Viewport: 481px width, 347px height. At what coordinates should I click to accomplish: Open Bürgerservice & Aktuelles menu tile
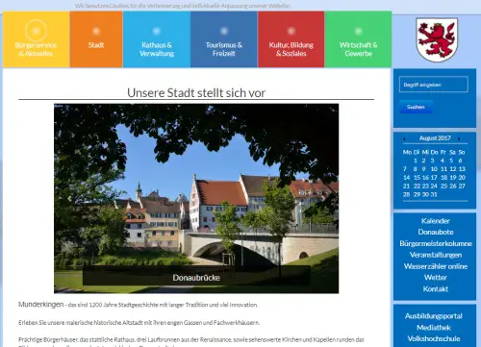(36, 39)
